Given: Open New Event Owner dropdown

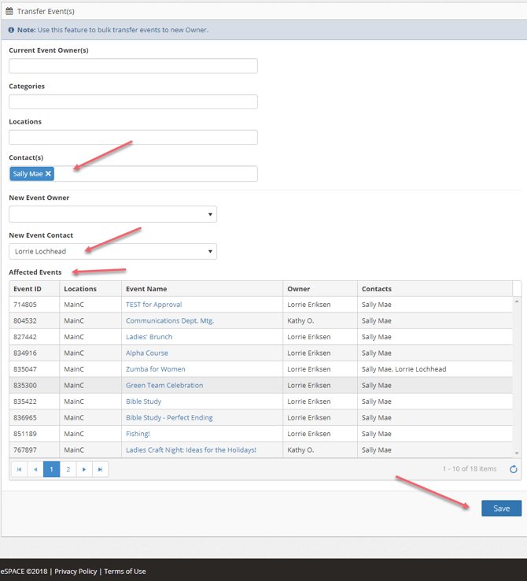Looking at the screenshot, I should point(112,214).
